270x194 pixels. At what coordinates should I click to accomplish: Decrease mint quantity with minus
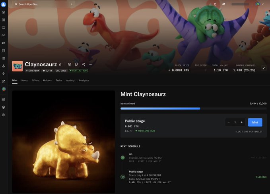point(229,122)
